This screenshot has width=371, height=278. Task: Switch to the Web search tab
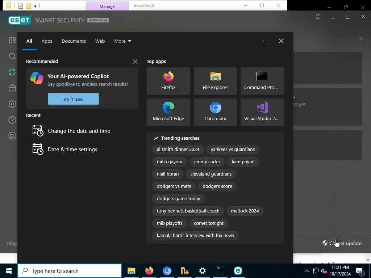(x=100, y=41)
